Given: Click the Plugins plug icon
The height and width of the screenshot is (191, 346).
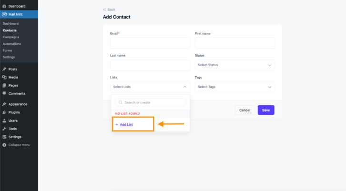Looking at the screenshot, I should 4,112.
